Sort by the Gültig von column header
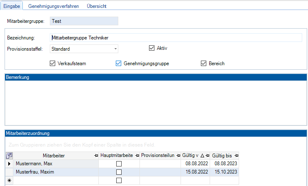 (190, 156)
